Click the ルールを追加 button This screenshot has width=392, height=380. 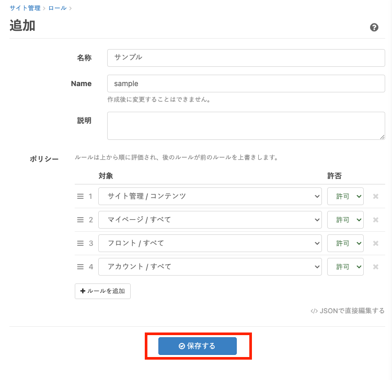(x=102, y=291)
